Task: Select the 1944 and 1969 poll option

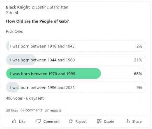Action: coord(76,60)
